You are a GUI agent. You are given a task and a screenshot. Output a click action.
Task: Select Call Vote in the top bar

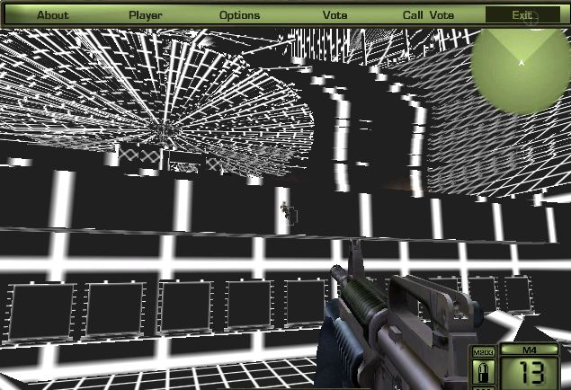coord(428,15)
